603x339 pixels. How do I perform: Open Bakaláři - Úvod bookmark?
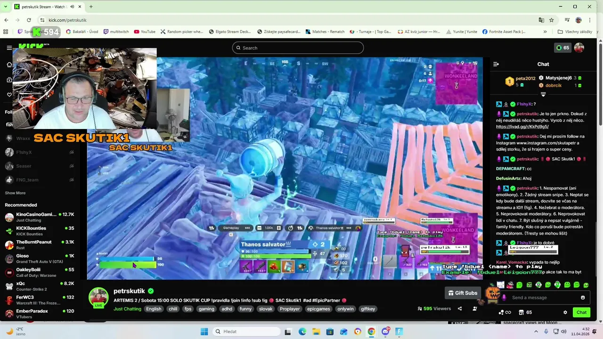pyautogui.click(x=82, y=32)
